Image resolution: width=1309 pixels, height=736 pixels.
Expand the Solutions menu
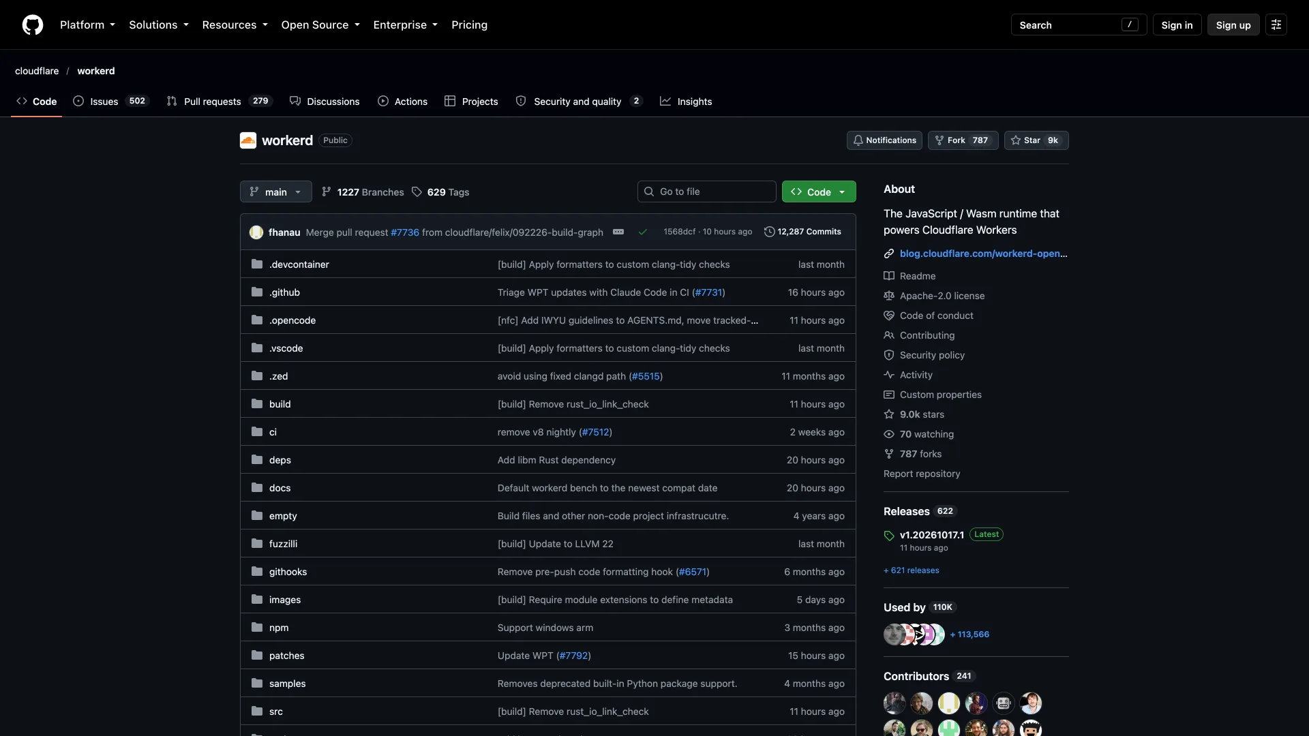159,25
